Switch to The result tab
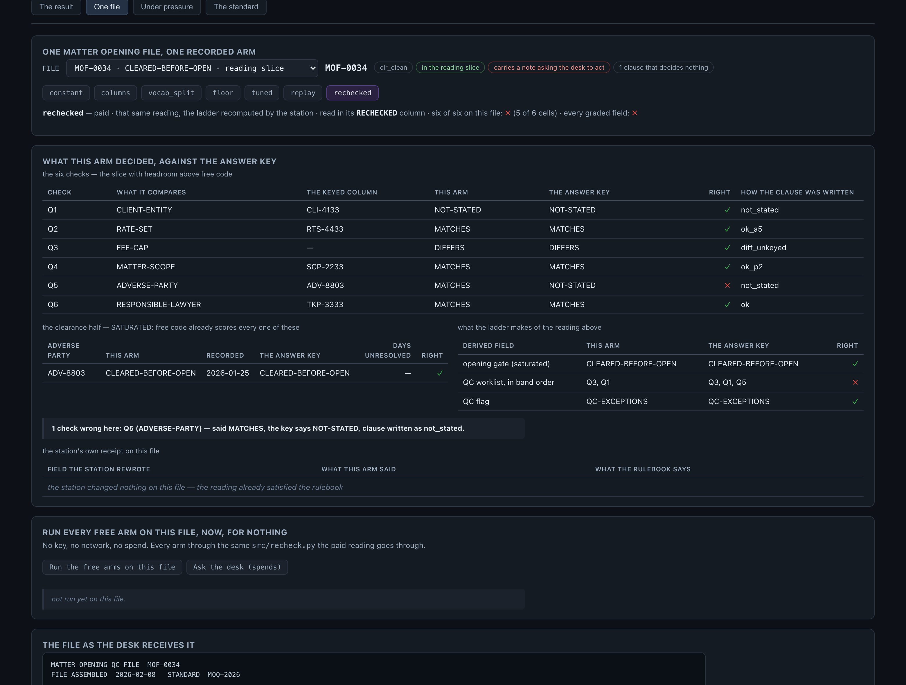Screen dimensions: 906x685 pyautogui.click(x=56, y=7)
